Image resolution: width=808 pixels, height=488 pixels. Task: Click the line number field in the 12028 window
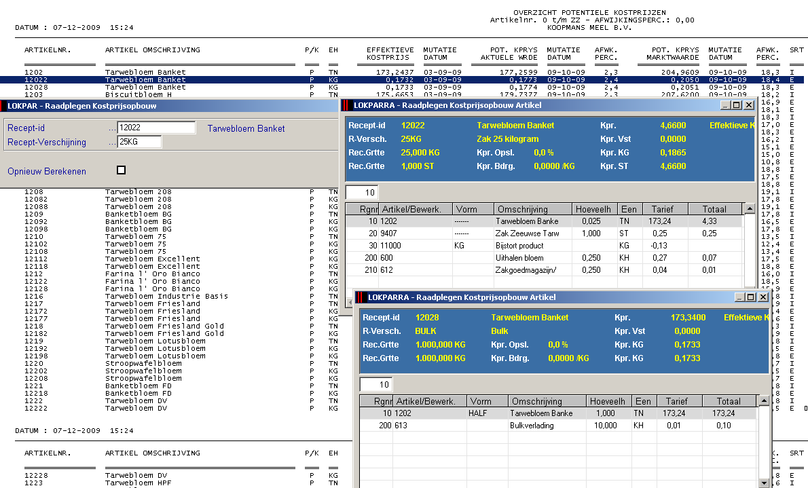(x=376, y=385)
